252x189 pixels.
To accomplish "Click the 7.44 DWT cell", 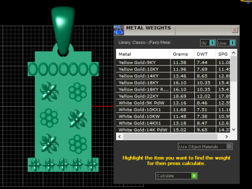I will [x=205, y=62].
